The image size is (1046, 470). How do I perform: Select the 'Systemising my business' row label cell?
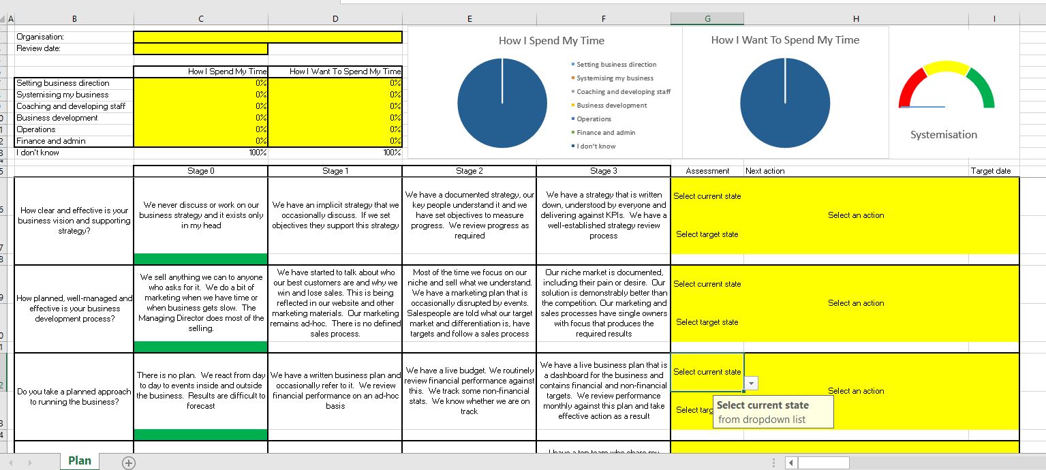pyautogui.click(x=74, y=95)
